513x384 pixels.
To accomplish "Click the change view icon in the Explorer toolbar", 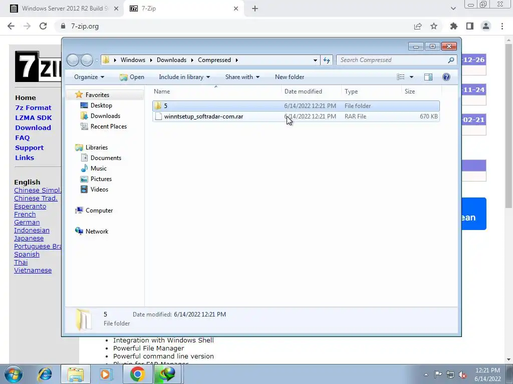I will coord(401,77).
